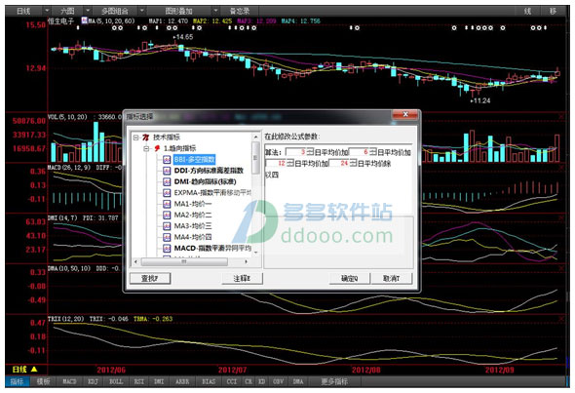
Task: Select the BBI indicator icon in tree
Action: [167, 160]
